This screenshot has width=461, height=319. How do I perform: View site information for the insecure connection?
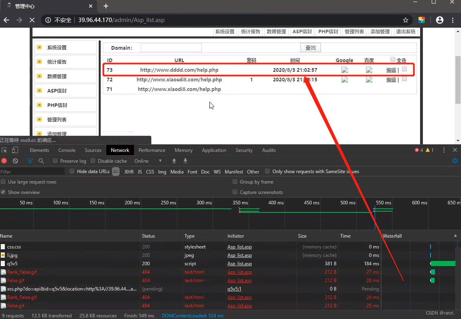48,20
